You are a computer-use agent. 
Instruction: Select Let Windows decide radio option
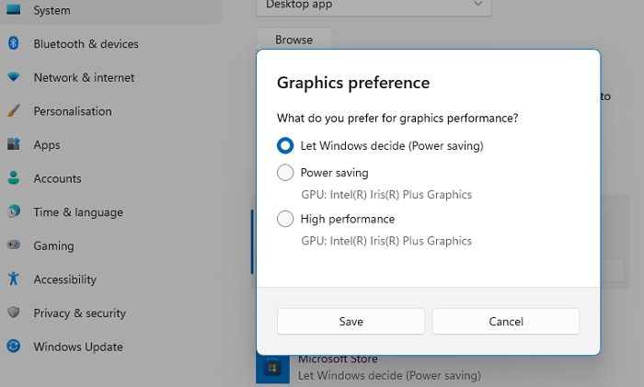coord(285,145)
